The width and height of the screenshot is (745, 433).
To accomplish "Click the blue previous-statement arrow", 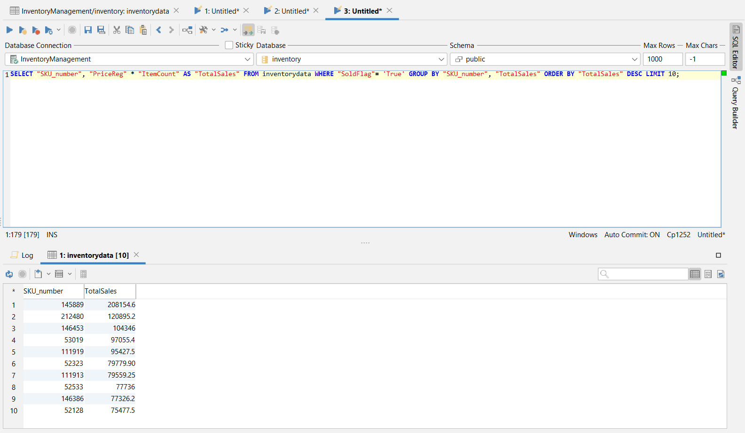I will coord(159,30).
